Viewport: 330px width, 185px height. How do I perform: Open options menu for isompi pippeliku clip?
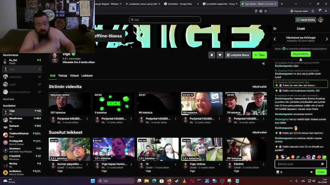(x=87, y=164)
